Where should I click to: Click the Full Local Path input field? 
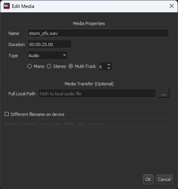coord(97,93)
